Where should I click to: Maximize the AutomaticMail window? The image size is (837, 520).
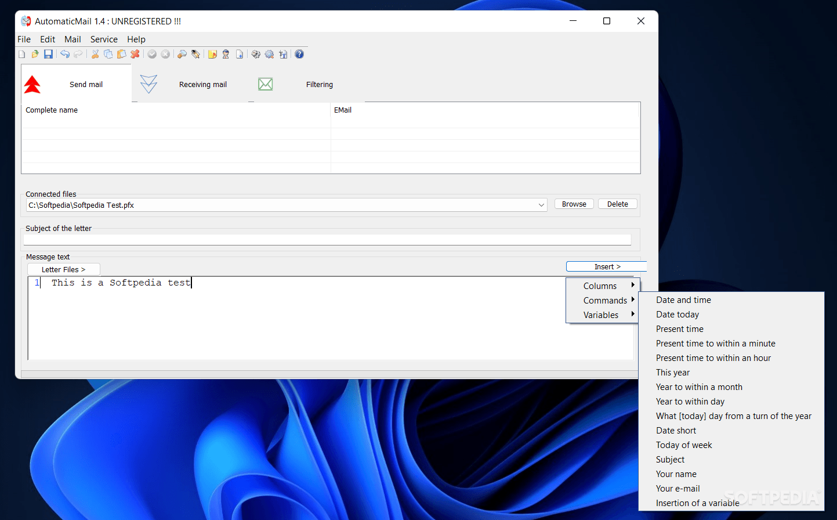pos(607,21)
